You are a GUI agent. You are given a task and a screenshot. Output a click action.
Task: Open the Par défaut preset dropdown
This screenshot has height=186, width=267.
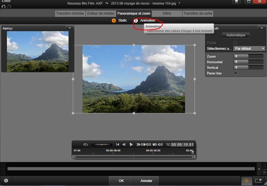249,49
